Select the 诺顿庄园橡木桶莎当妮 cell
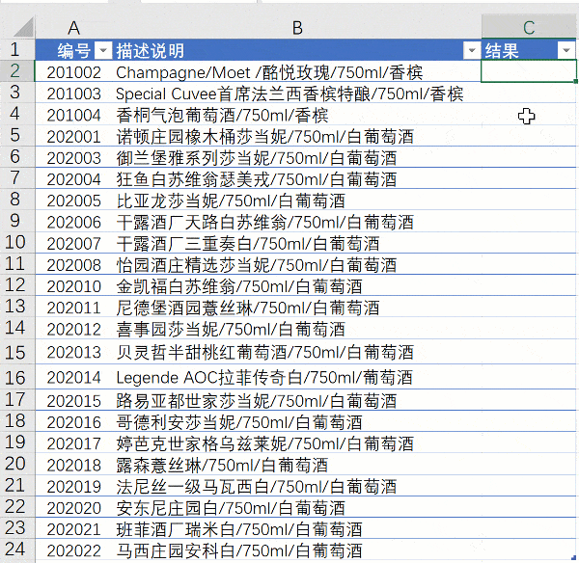 click(x=297, y=135)
